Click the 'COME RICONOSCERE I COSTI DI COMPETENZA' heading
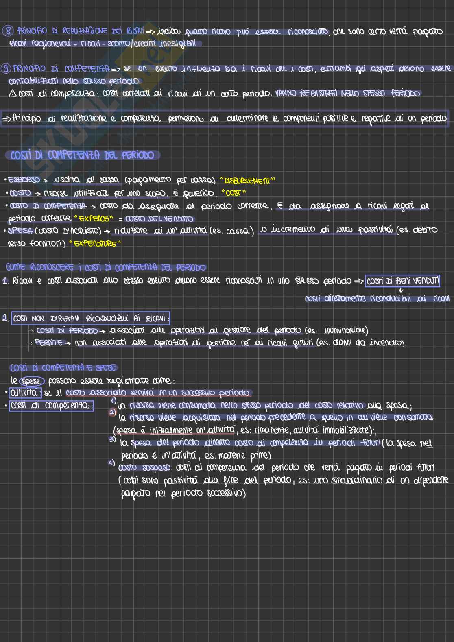454x642 pixels. (106, 267)
